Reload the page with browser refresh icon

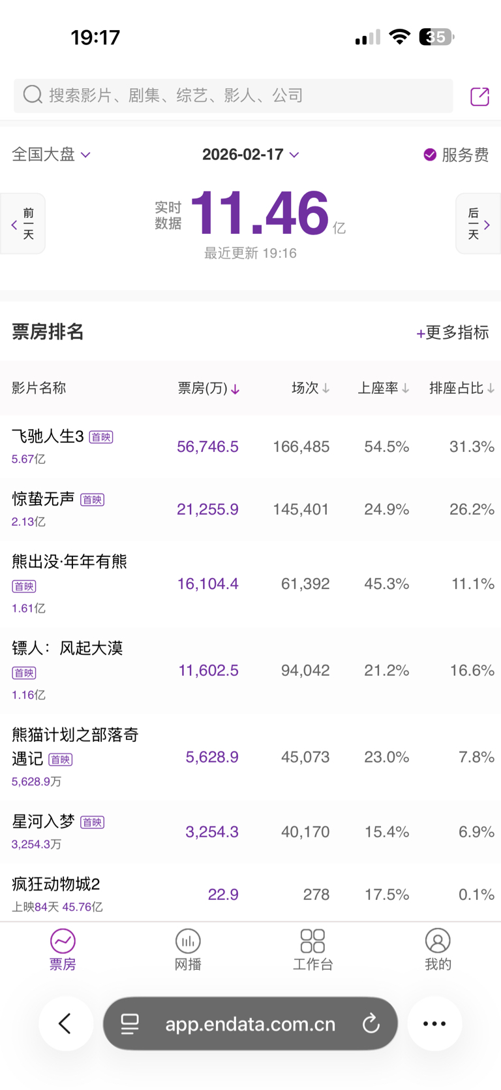pos(371,1023)
